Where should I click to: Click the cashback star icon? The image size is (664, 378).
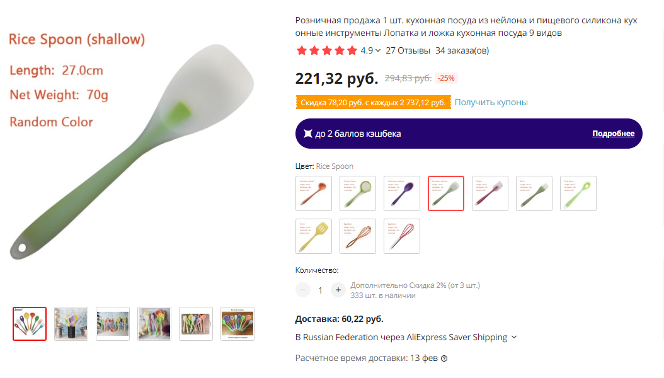[308, 134]
